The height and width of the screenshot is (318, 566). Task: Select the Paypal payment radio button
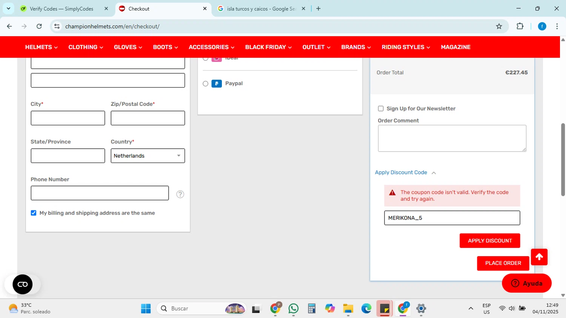(x=205, y=84)
